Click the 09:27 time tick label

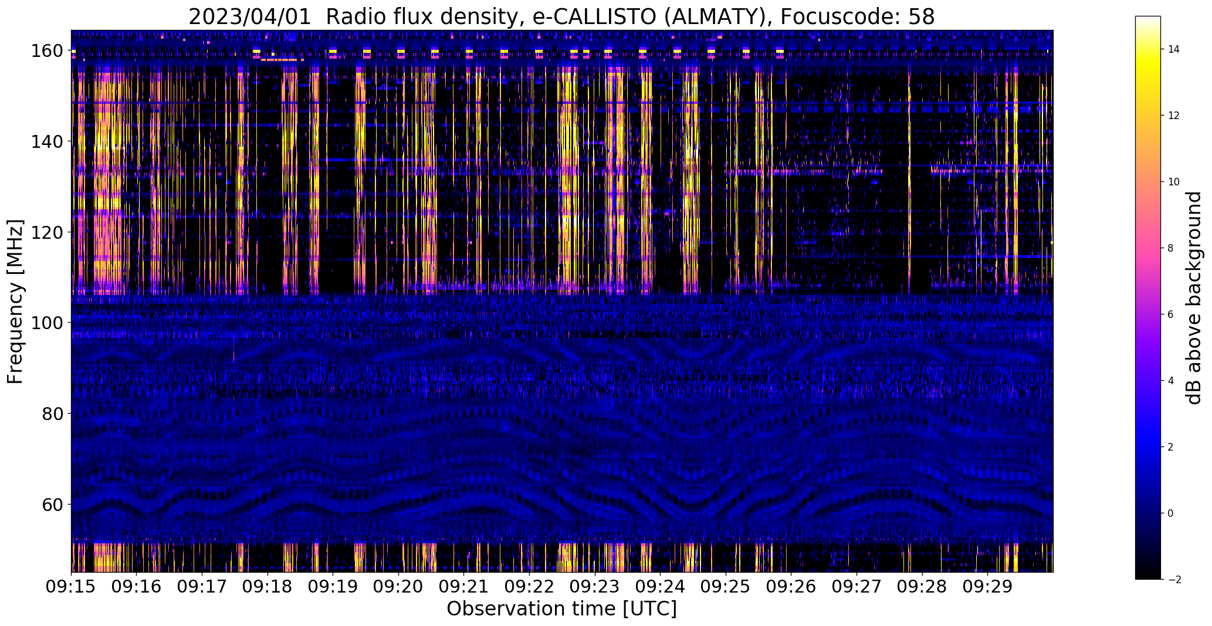point(856,587)
